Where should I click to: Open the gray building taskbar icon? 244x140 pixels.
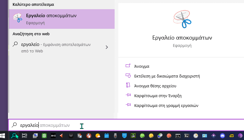80,136
